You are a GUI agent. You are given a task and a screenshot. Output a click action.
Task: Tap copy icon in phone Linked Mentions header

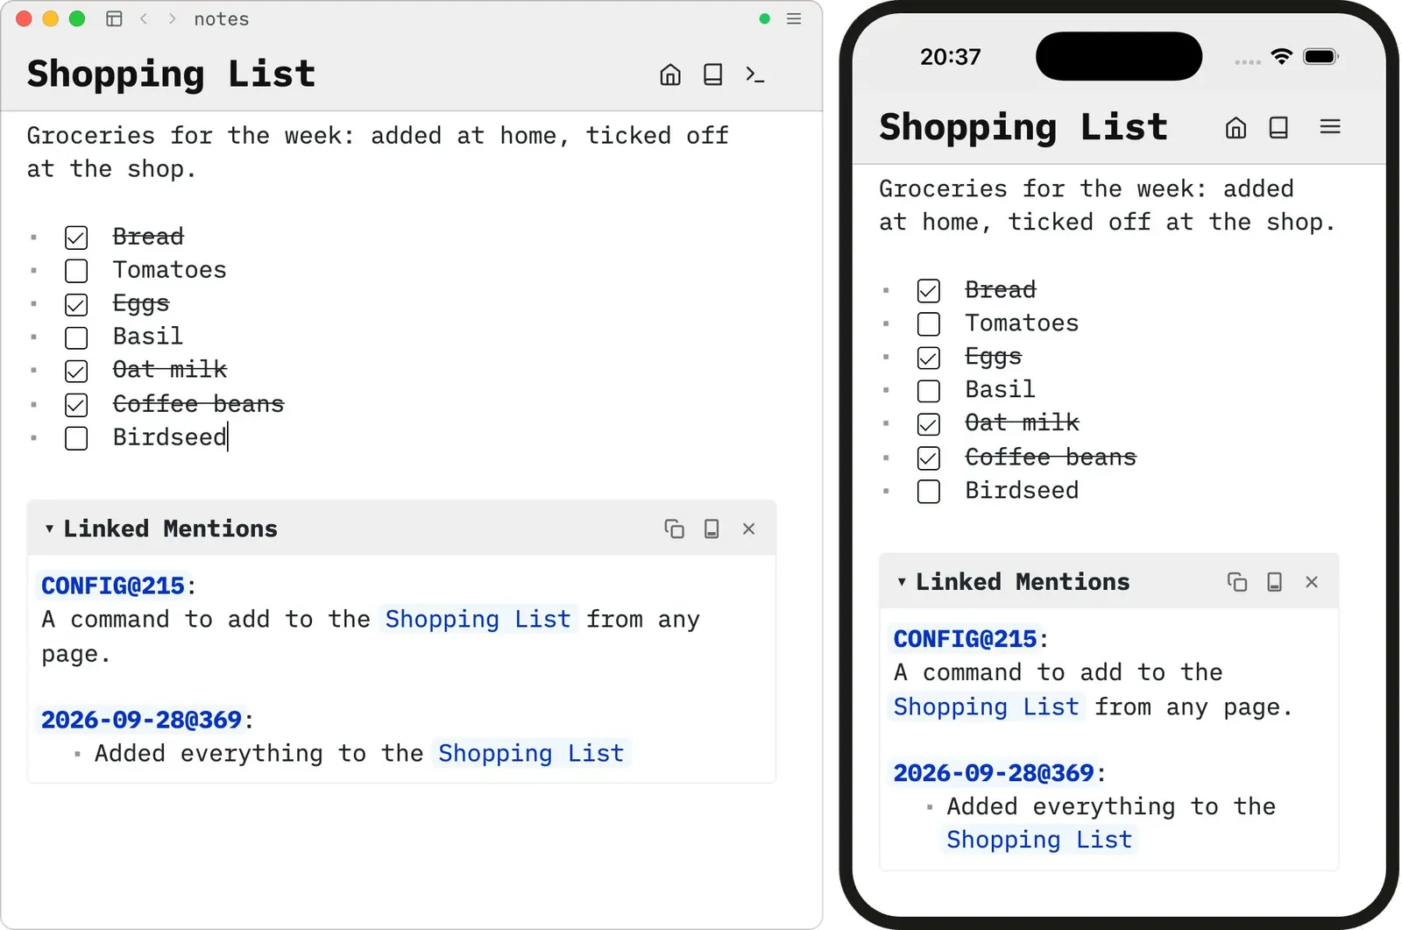point(1237,582)
